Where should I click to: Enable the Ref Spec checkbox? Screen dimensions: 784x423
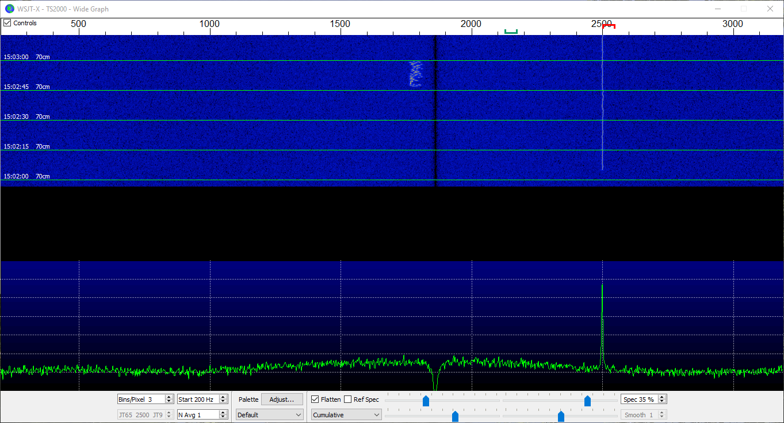click(x=348, y=399)
